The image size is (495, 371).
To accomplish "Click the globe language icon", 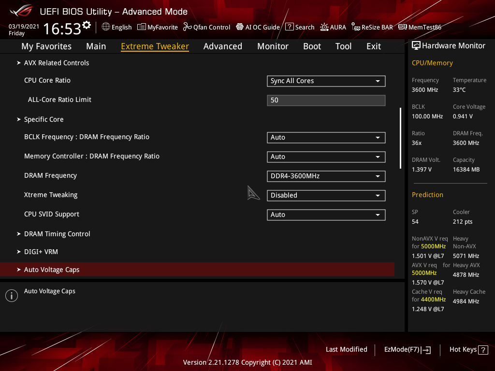I will click(106, 27).
